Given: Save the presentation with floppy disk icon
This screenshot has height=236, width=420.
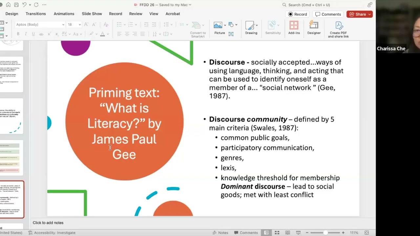Looking at the screenshot, I should coord(16,5).
